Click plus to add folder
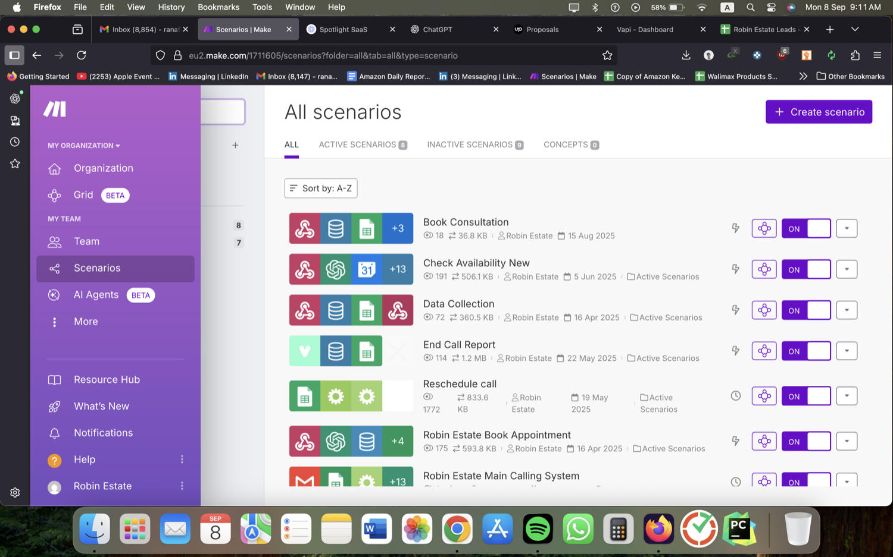Viewport: 893px width, 557px height. [x=235, y=145]
